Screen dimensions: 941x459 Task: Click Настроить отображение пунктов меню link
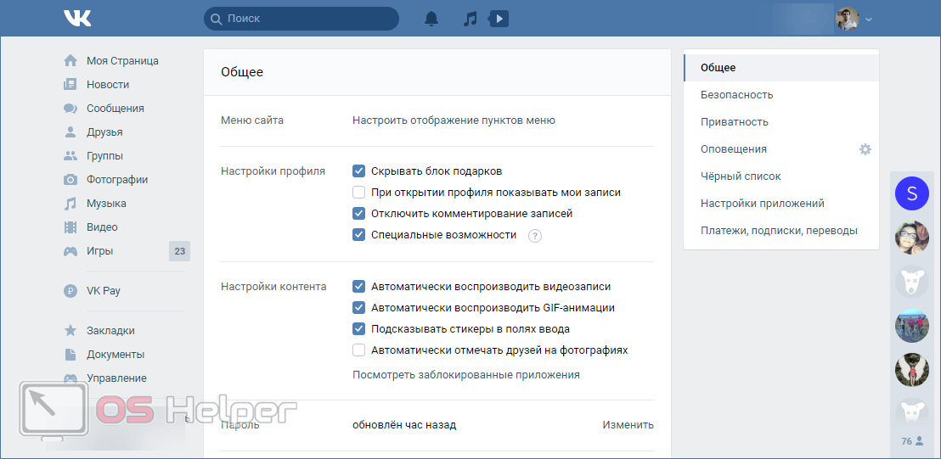(x=454, y=120)
